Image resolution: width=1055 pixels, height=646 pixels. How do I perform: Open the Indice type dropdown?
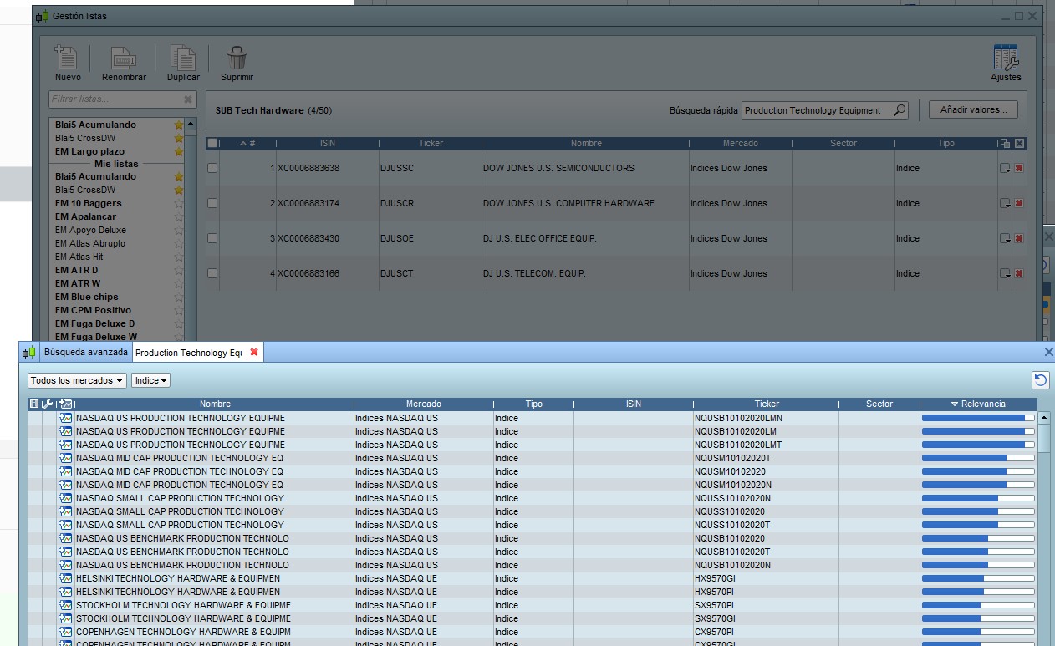150,380
